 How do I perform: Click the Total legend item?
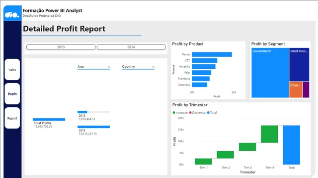(x=212, y=113)
